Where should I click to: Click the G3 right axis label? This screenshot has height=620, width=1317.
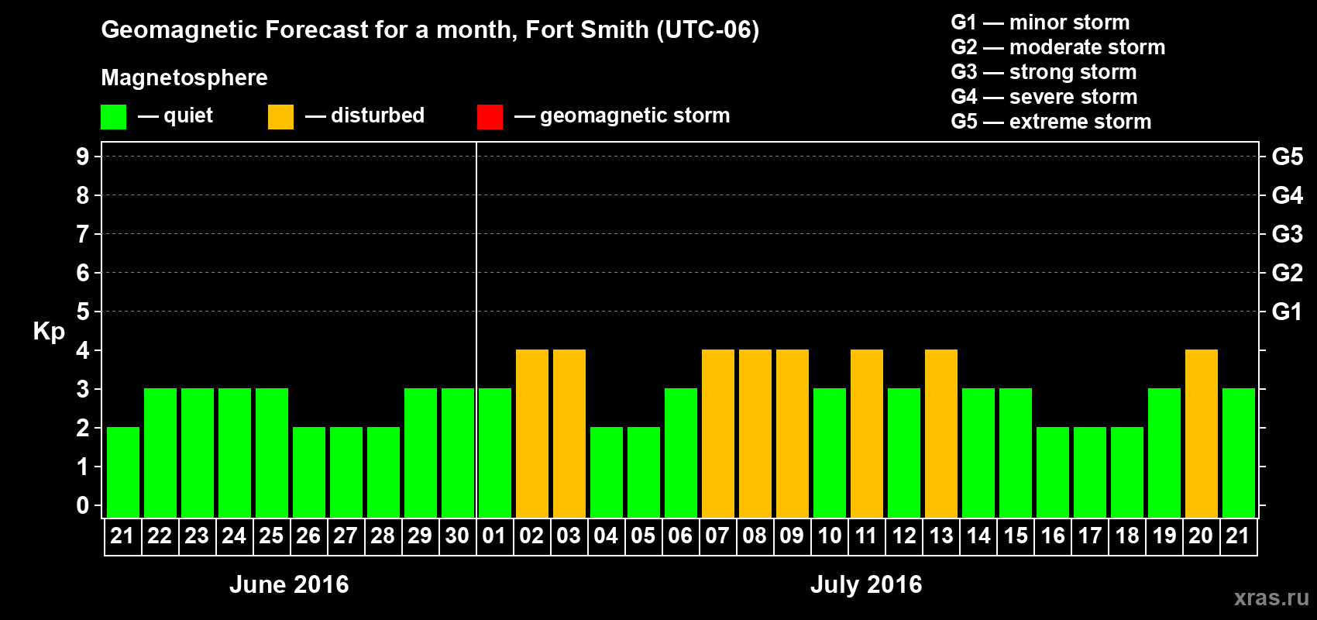click(1288, 234)
